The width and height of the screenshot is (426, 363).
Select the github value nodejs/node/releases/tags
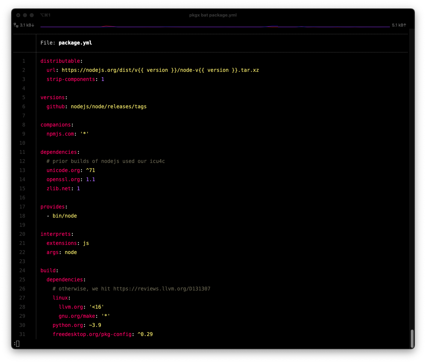point(109,106)
